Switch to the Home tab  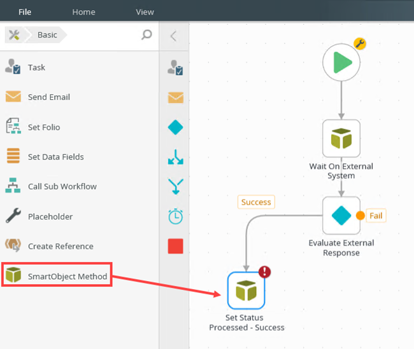click(x=83, y=11)
